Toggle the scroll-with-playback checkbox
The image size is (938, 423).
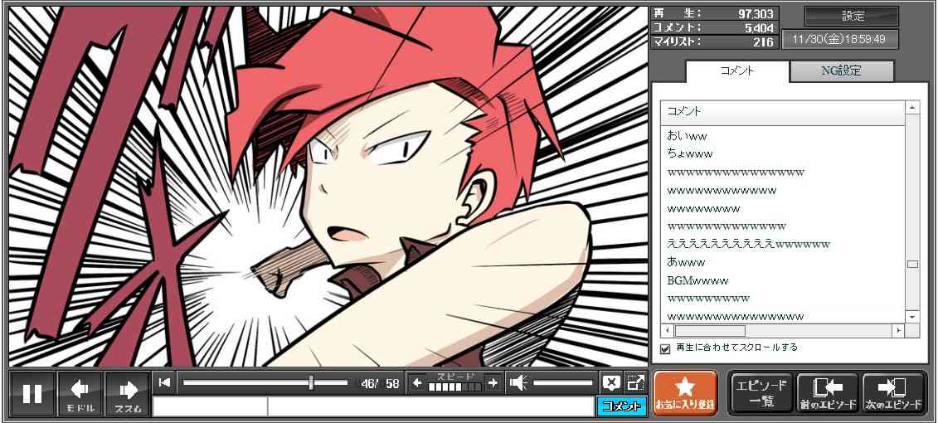(x=665, y=348)
